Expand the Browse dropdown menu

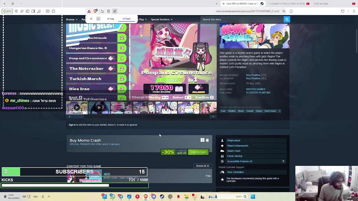(x=72, y=20)
